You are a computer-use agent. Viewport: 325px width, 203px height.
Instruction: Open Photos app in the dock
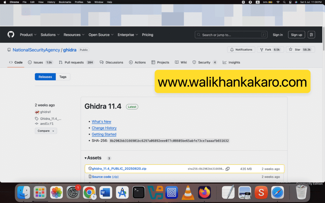56,192
